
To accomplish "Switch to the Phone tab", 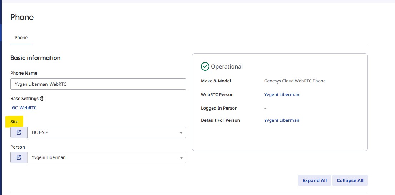I will (x=21, y=37).
